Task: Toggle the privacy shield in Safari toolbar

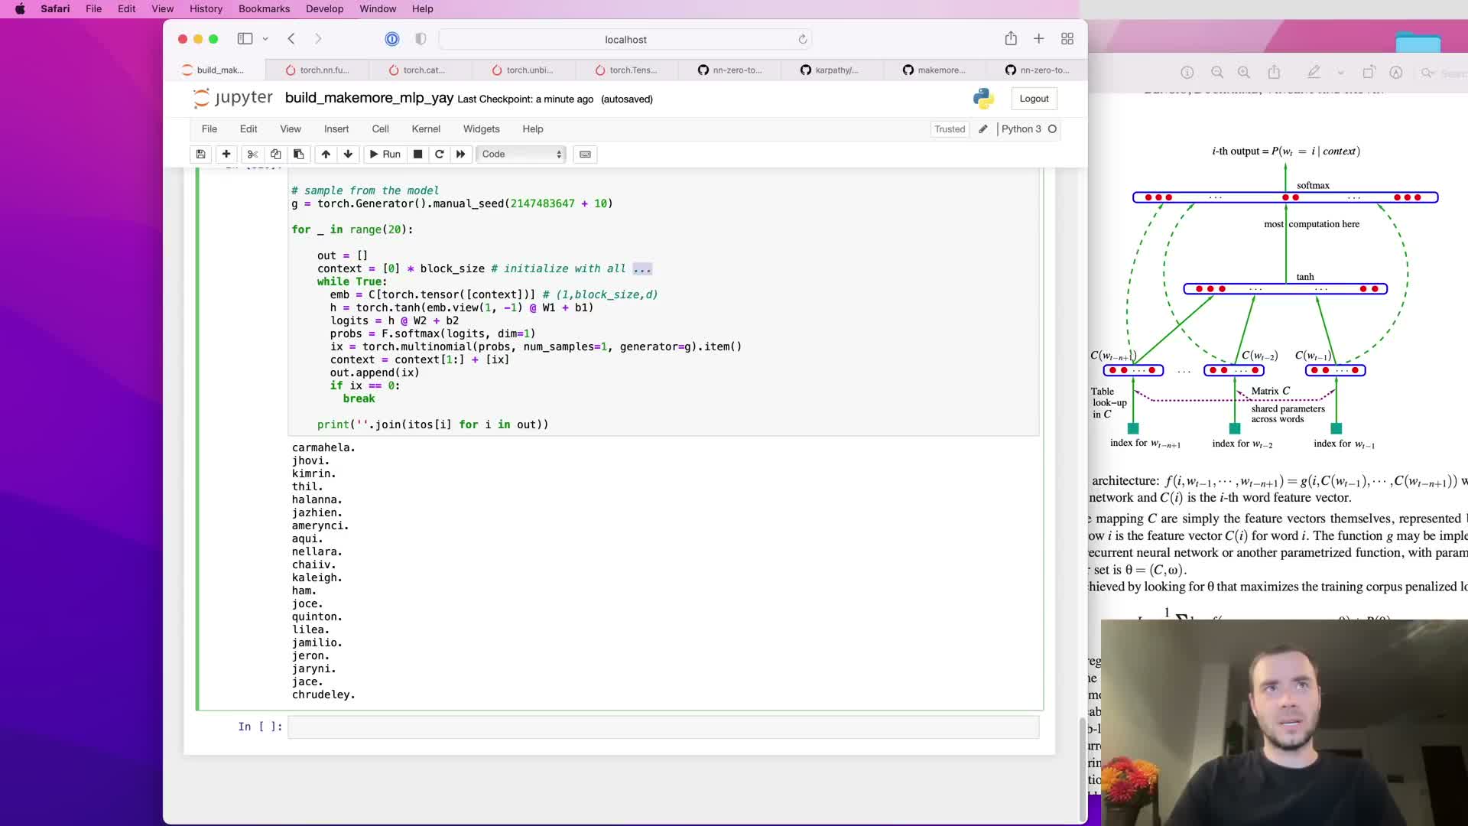Action: pyautogui.click(x=421, y=39)
